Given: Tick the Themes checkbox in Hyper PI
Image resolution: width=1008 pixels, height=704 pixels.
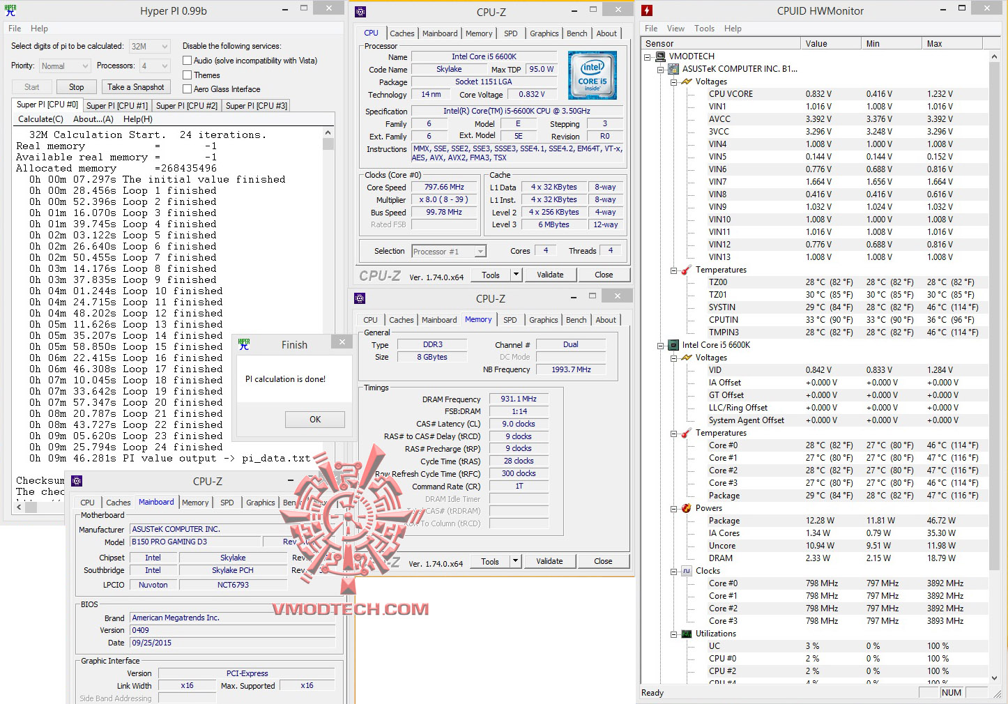Looking at the screenshot, I should 187,75.
